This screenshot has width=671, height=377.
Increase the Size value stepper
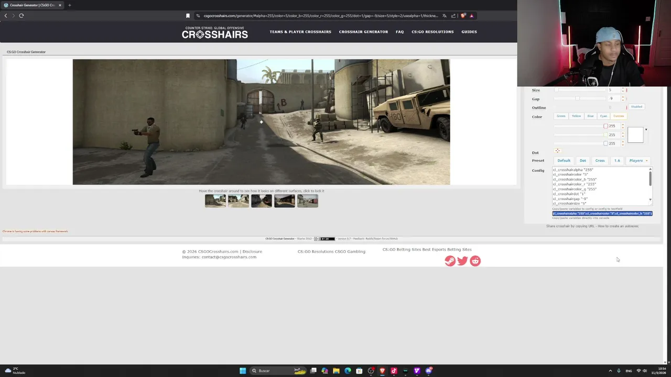coord(623,89)
